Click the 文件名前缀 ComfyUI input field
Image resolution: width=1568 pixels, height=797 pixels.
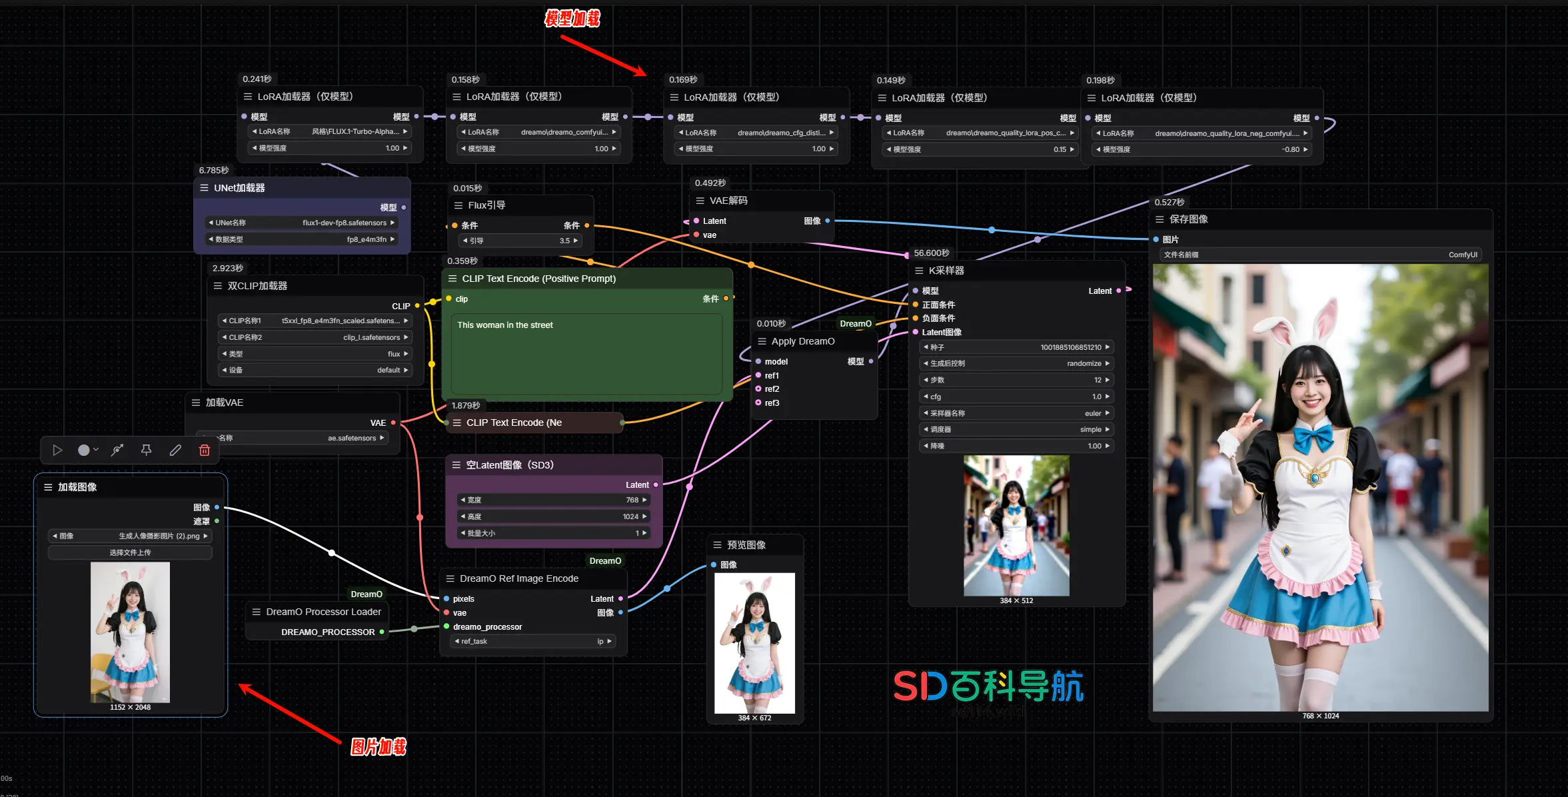point(1320,255)
